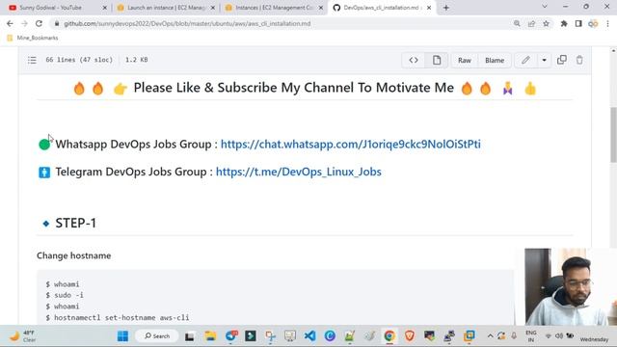Click the 'Change hostname' text
617x347 pixels.
click(x=73, y=255)
